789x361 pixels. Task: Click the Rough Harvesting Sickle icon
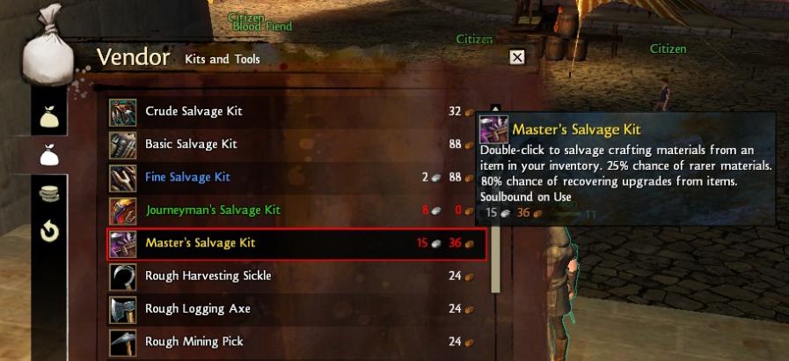click(x=123, y=276)
